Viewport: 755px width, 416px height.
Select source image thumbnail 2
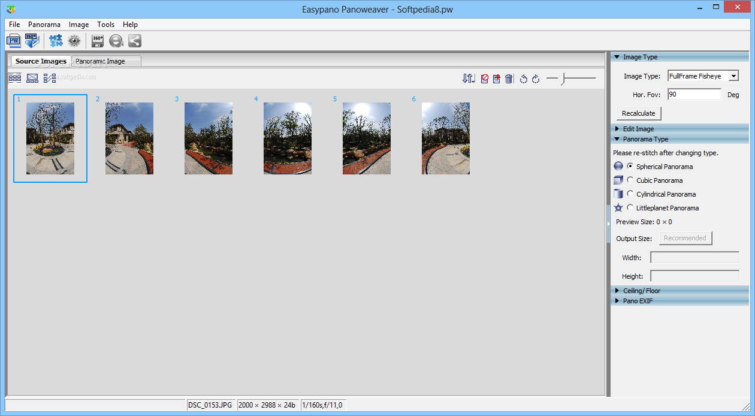tap(129, 138)
